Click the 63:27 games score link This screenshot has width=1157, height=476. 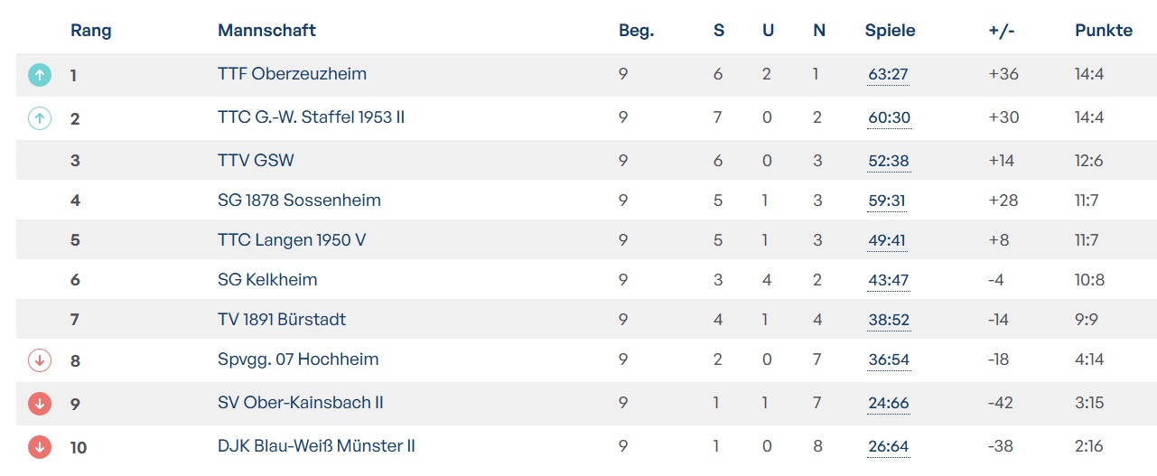coord(888,74)
